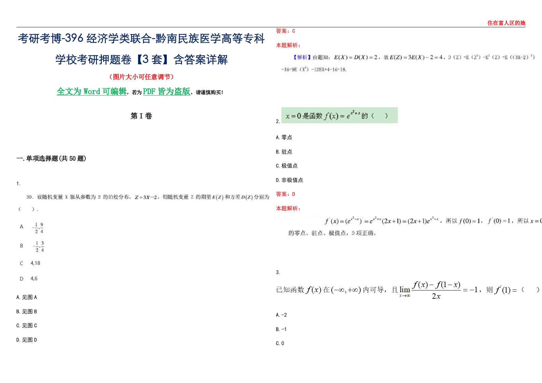
Task: Open the green link PDF 皆为盗版
Action: tap(167, 91)
